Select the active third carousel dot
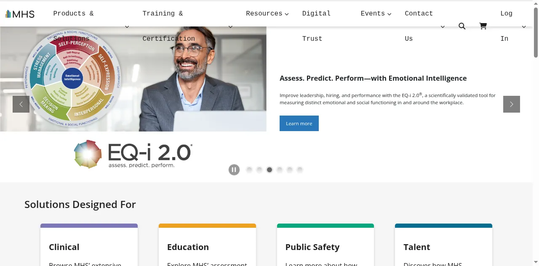 tap(269, 170)
